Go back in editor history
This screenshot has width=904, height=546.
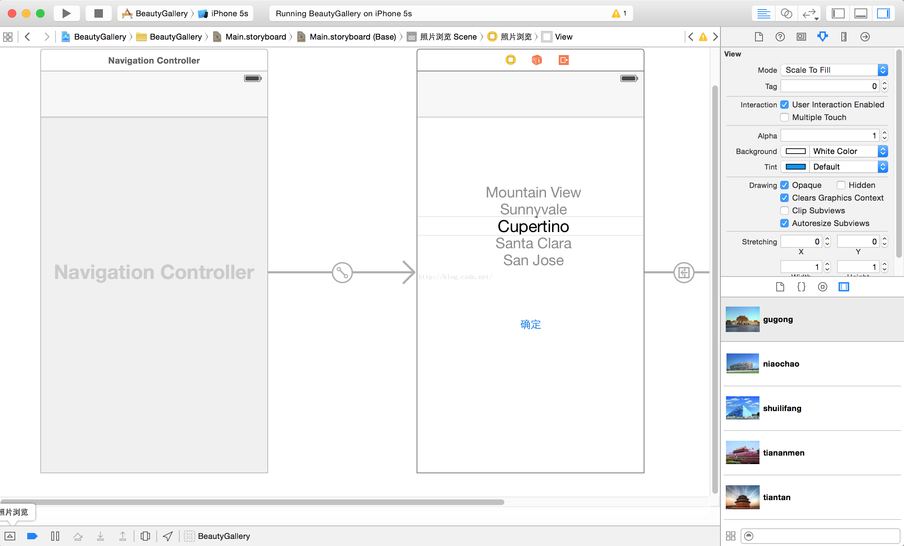[x=27, y=37]
